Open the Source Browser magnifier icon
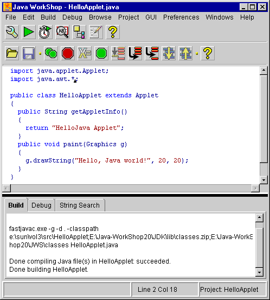270x300 pixels. (62, 32)
